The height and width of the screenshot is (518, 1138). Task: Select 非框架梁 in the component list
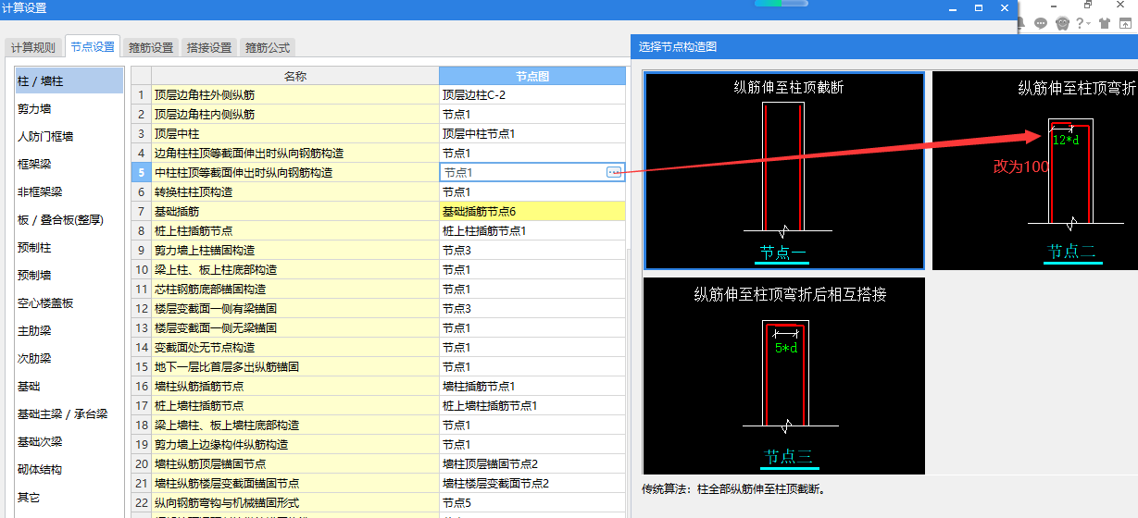tap(69, 191)
